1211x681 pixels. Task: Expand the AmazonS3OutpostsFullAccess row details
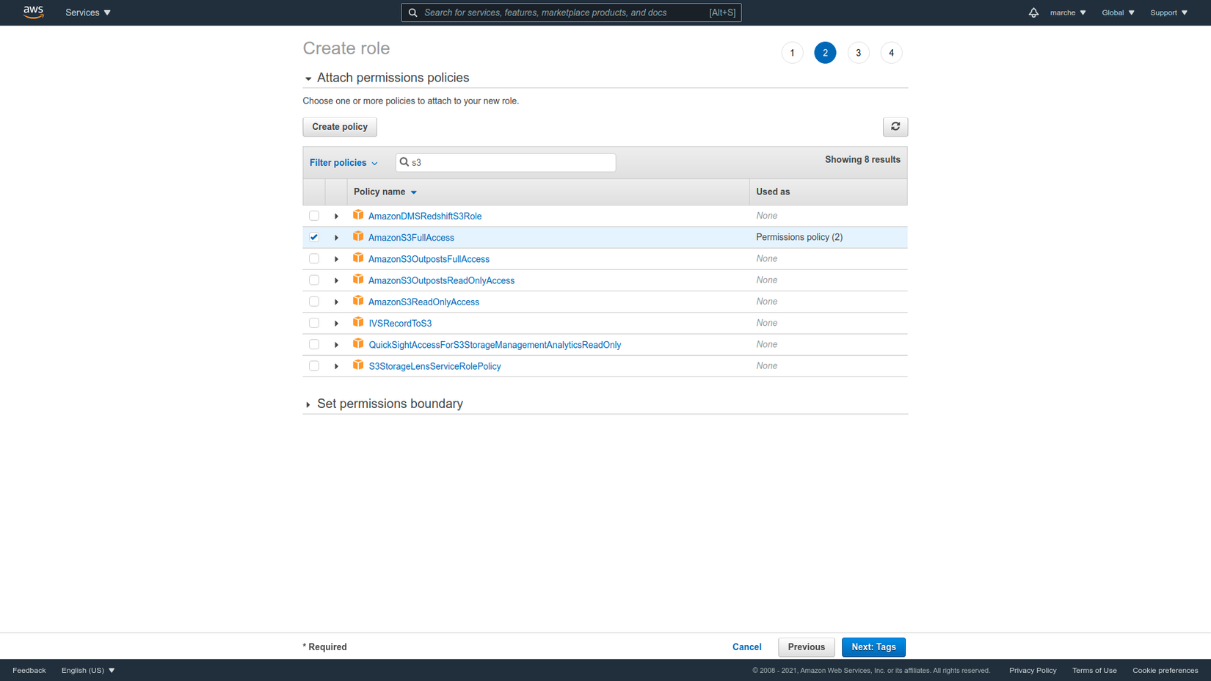point(337,259)
